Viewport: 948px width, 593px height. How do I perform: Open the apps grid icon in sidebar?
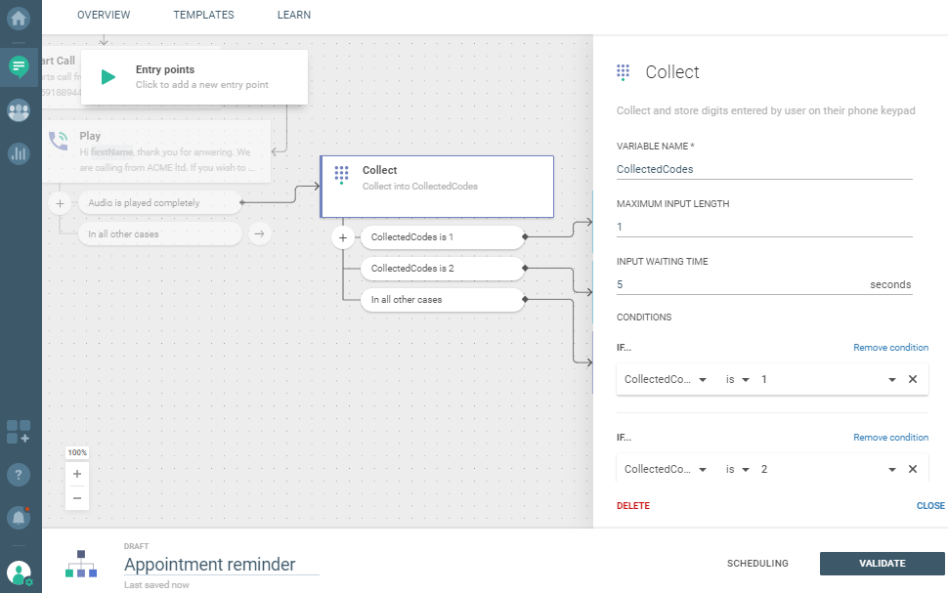(19, 431)
